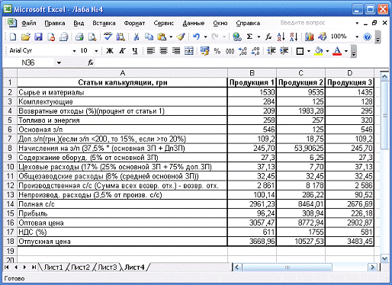Open the Данные menu
Viewport: 392px width, 285px height.
pyautogui.click(x=194, y=23)
